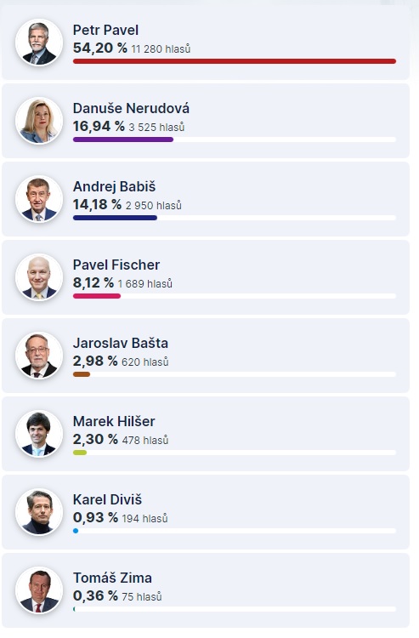
Task: Open Pavel Fischer's round portrait
Action: coord(39,277)
